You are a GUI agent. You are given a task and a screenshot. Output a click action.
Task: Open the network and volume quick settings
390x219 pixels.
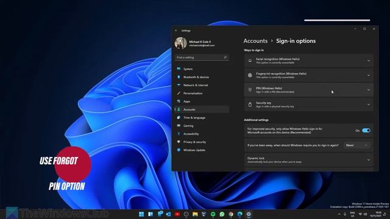click(363, 214)
